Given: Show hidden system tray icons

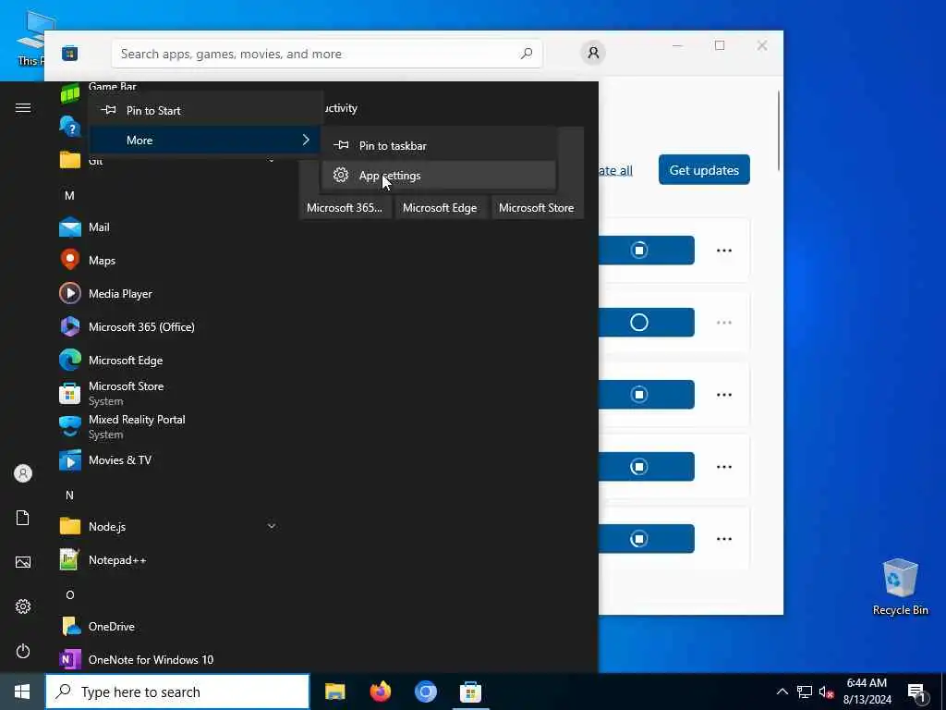Looking at the screenshot, I should [x=782, y=692].
